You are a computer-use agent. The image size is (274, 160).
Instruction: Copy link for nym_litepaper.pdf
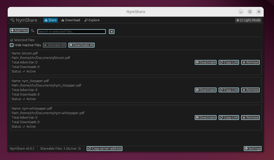[x=229, y=90]
